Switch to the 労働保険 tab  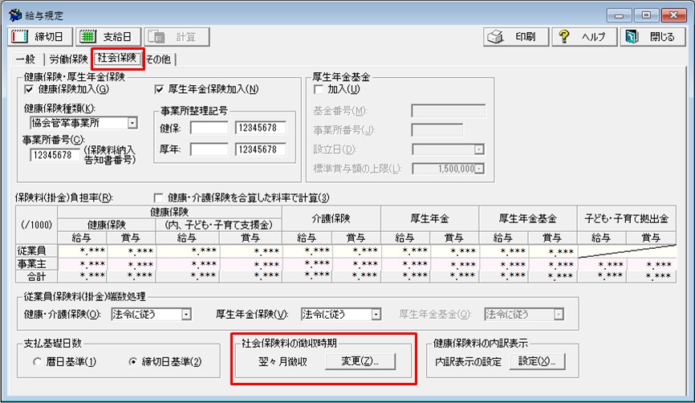68,59
